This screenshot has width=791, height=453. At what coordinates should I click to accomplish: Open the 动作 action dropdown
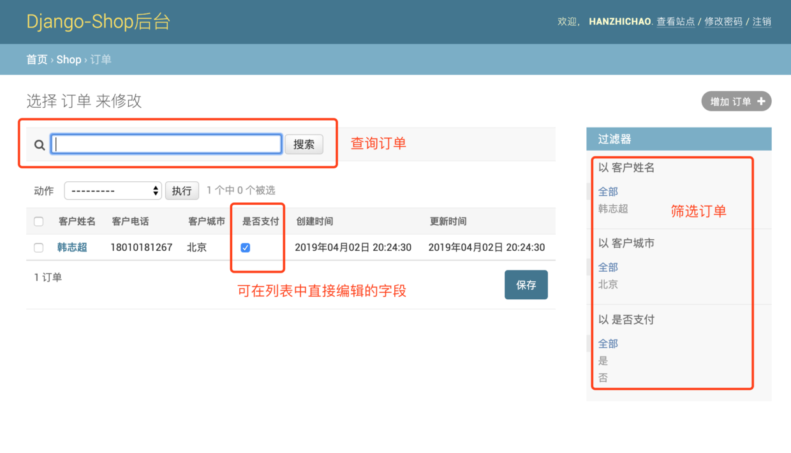click(x=113, y=191)
